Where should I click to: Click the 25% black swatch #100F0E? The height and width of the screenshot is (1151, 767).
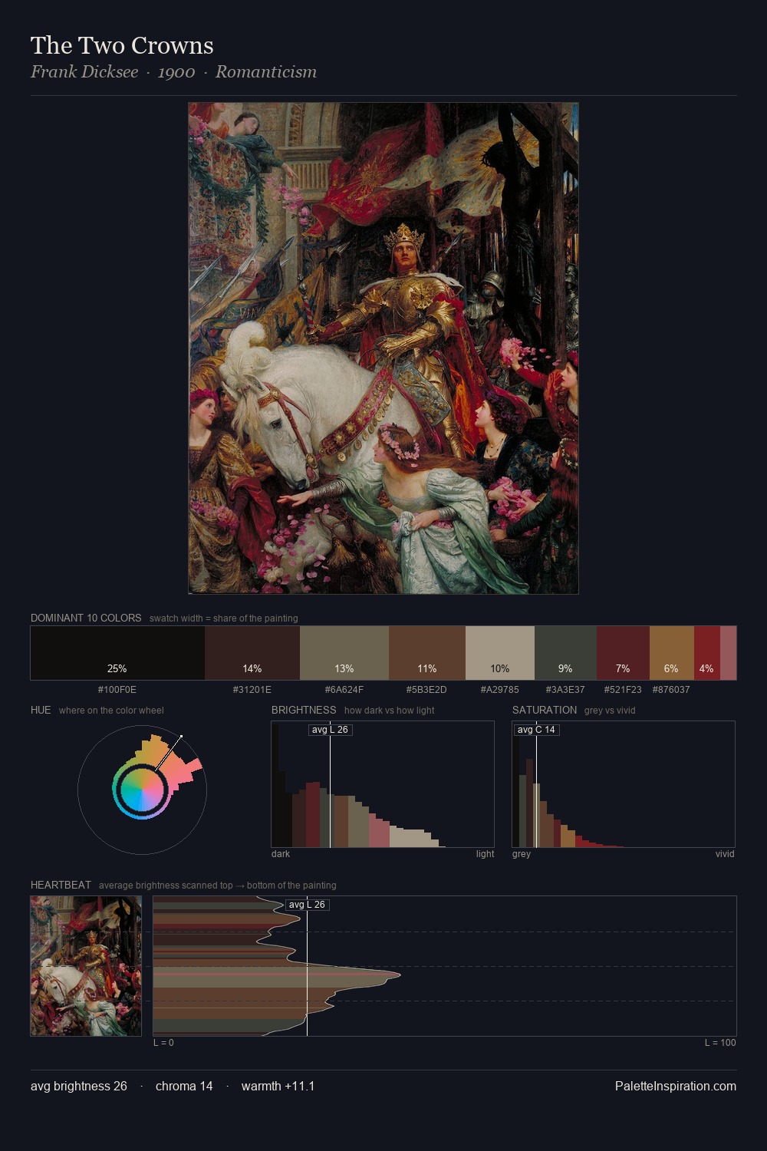coord(117,653)
